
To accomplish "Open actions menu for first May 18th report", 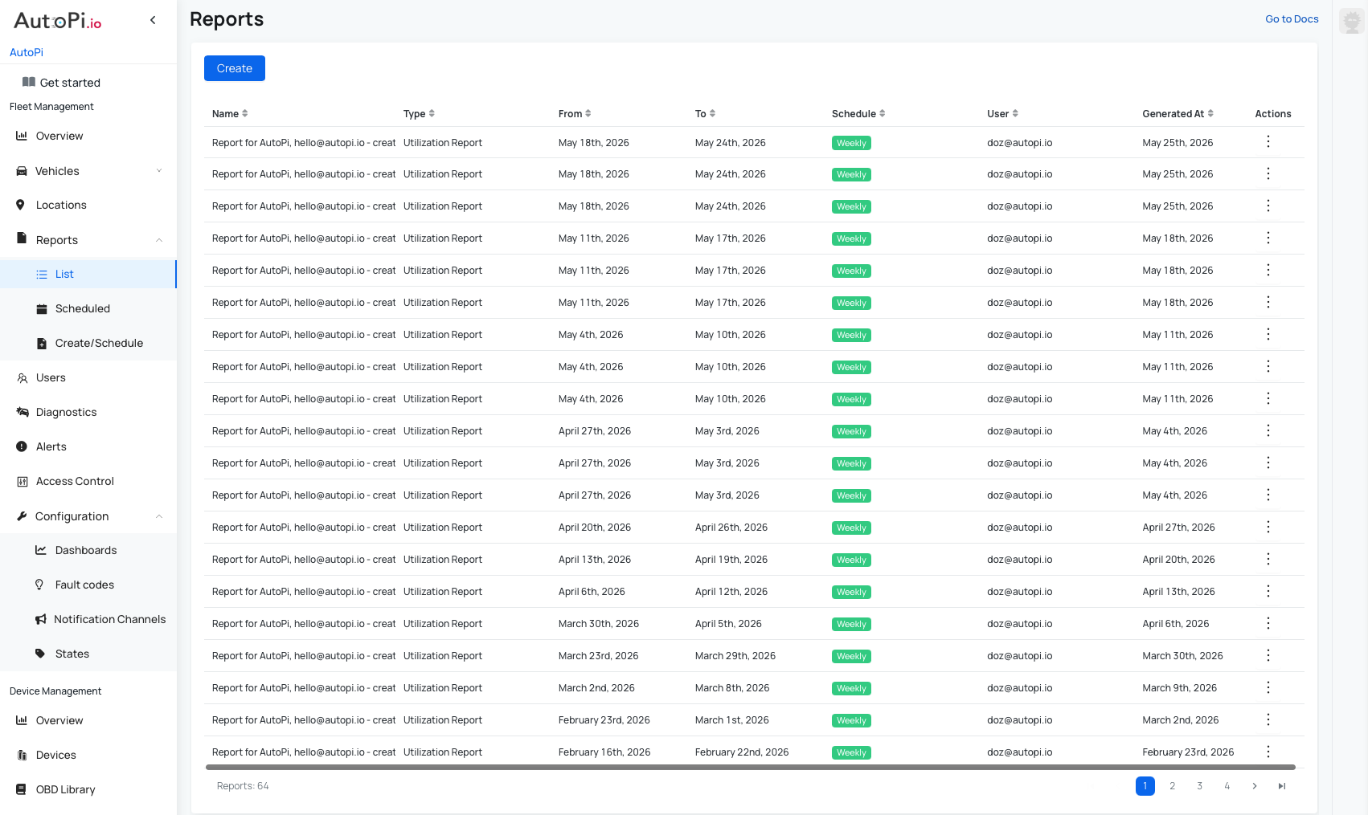I will tap(1268, 141).
